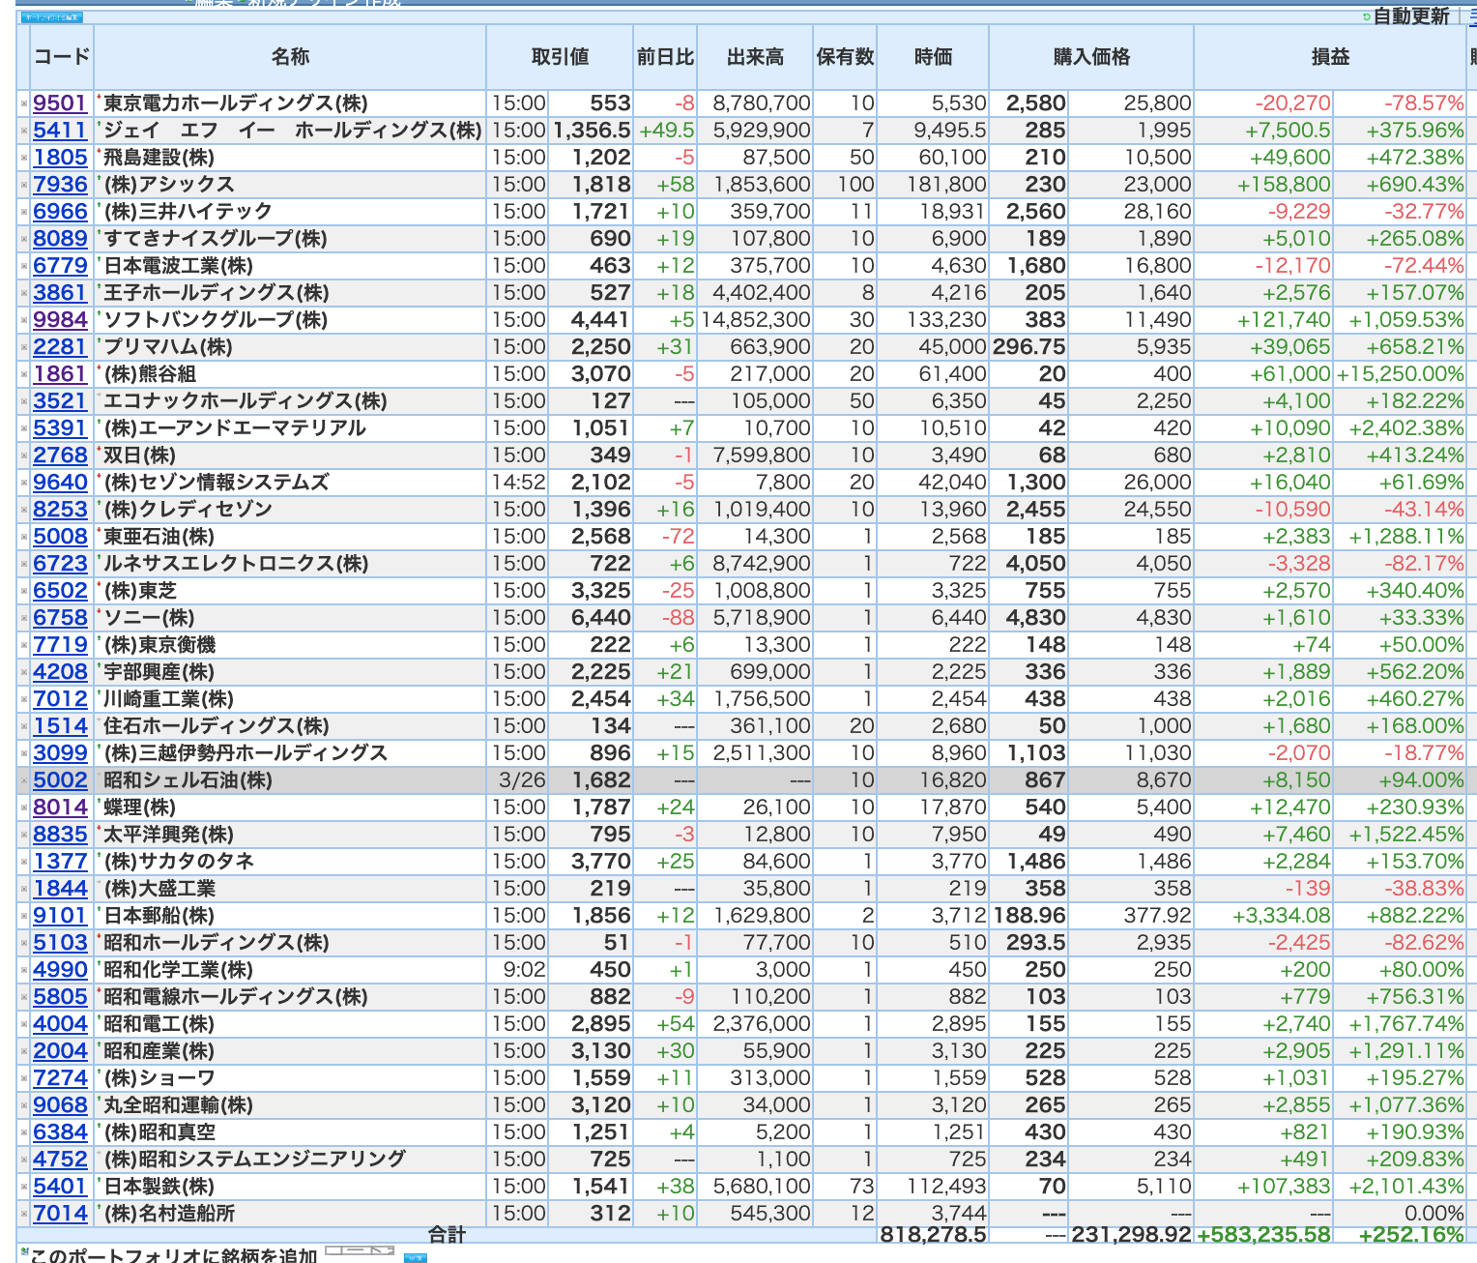The width and height of the screenshot is (1477, 1263).
Task: Click the small icon beside code 6758
Action: tap(24, 618)
